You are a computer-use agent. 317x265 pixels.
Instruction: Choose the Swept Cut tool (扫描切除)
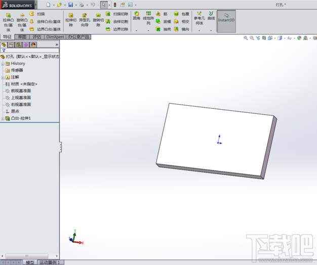(117, 14)
